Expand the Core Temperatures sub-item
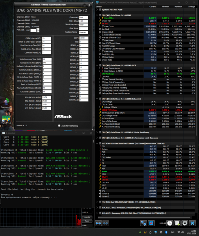 100,68
